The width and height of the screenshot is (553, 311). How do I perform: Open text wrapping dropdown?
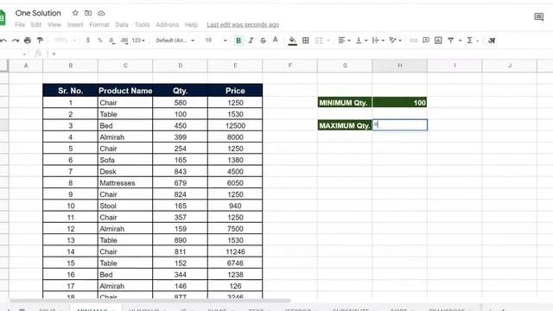point(378,41)
